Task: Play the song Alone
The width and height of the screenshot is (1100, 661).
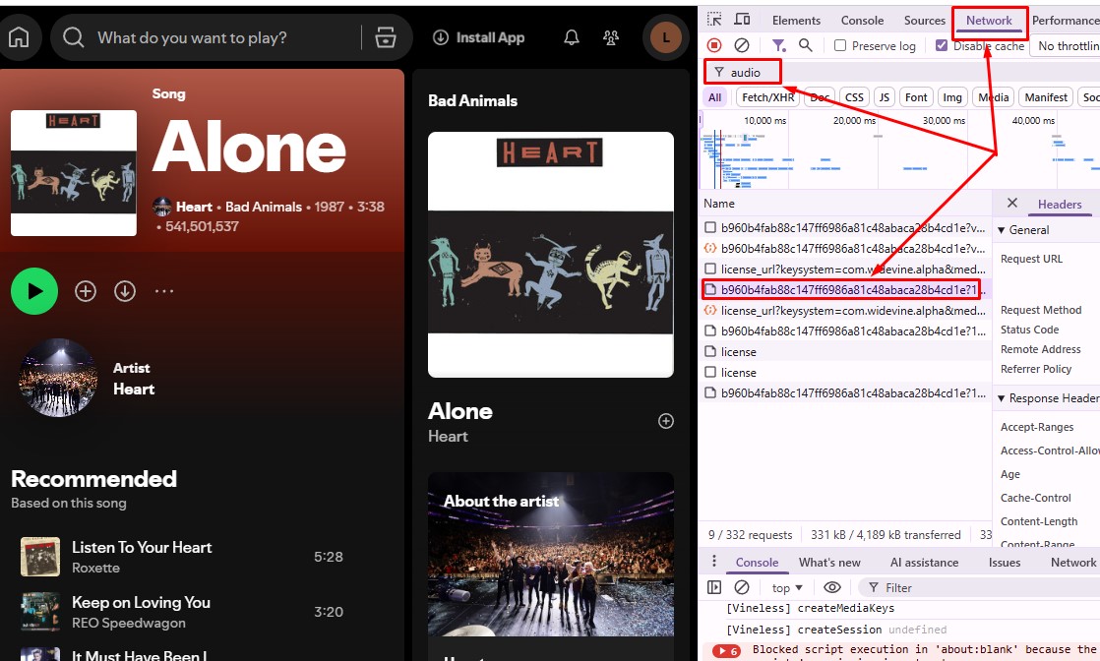Action: pyautogui.click(x=34, y=291)
